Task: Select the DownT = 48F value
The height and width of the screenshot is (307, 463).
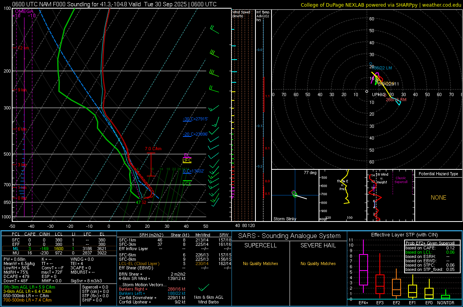Action: 16,281
